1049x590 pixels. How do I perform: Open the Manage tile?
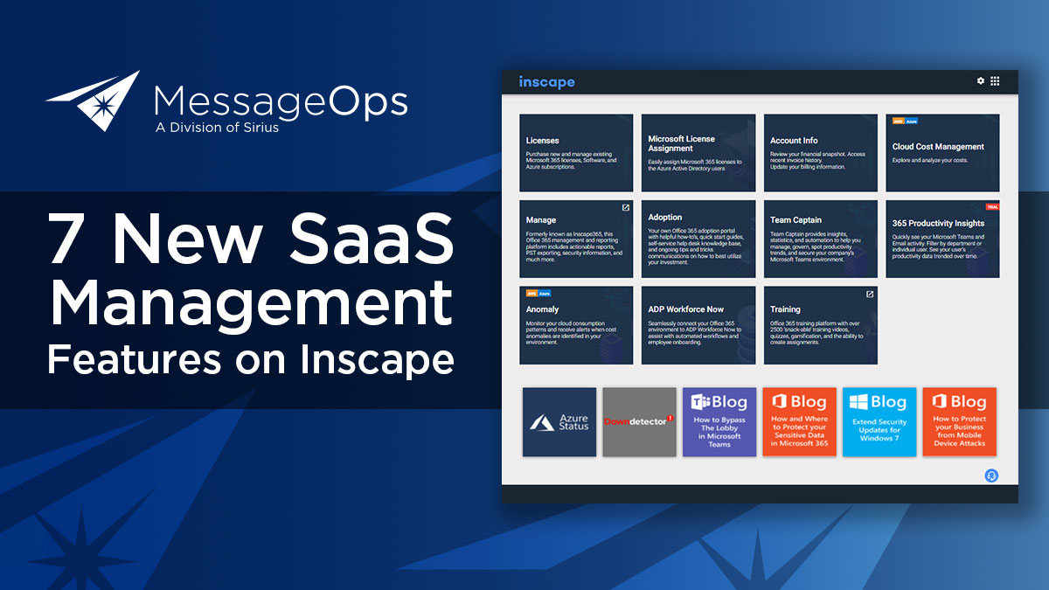click(576, 239)
